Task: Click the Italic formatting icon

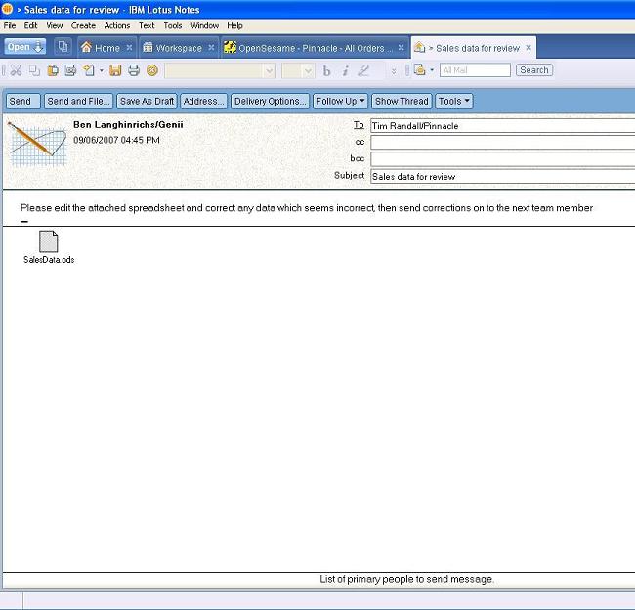Action: [345, 70]
